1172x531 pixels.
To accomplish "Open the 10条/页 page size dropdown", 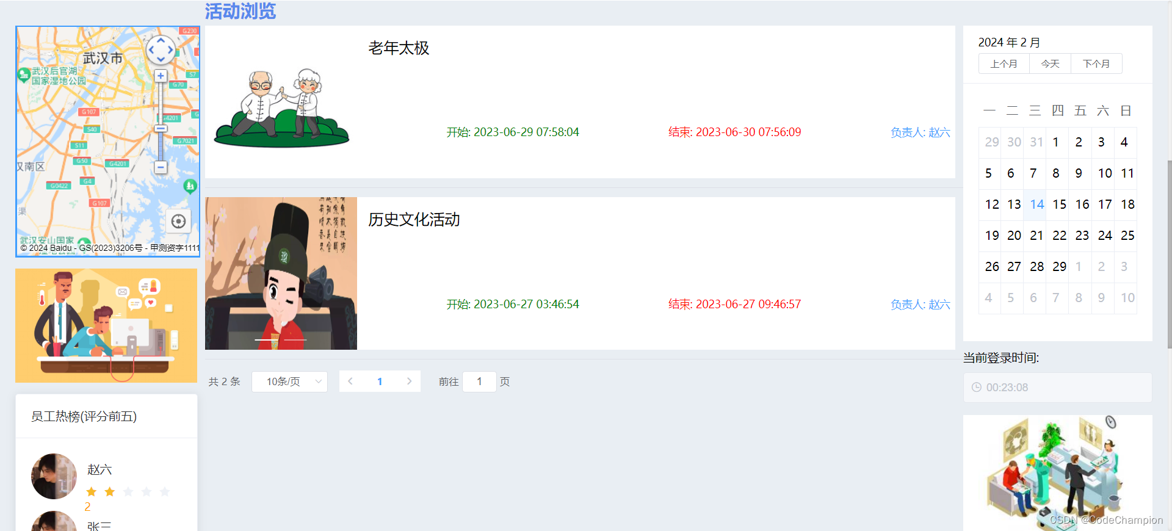I will pos(289,381).
